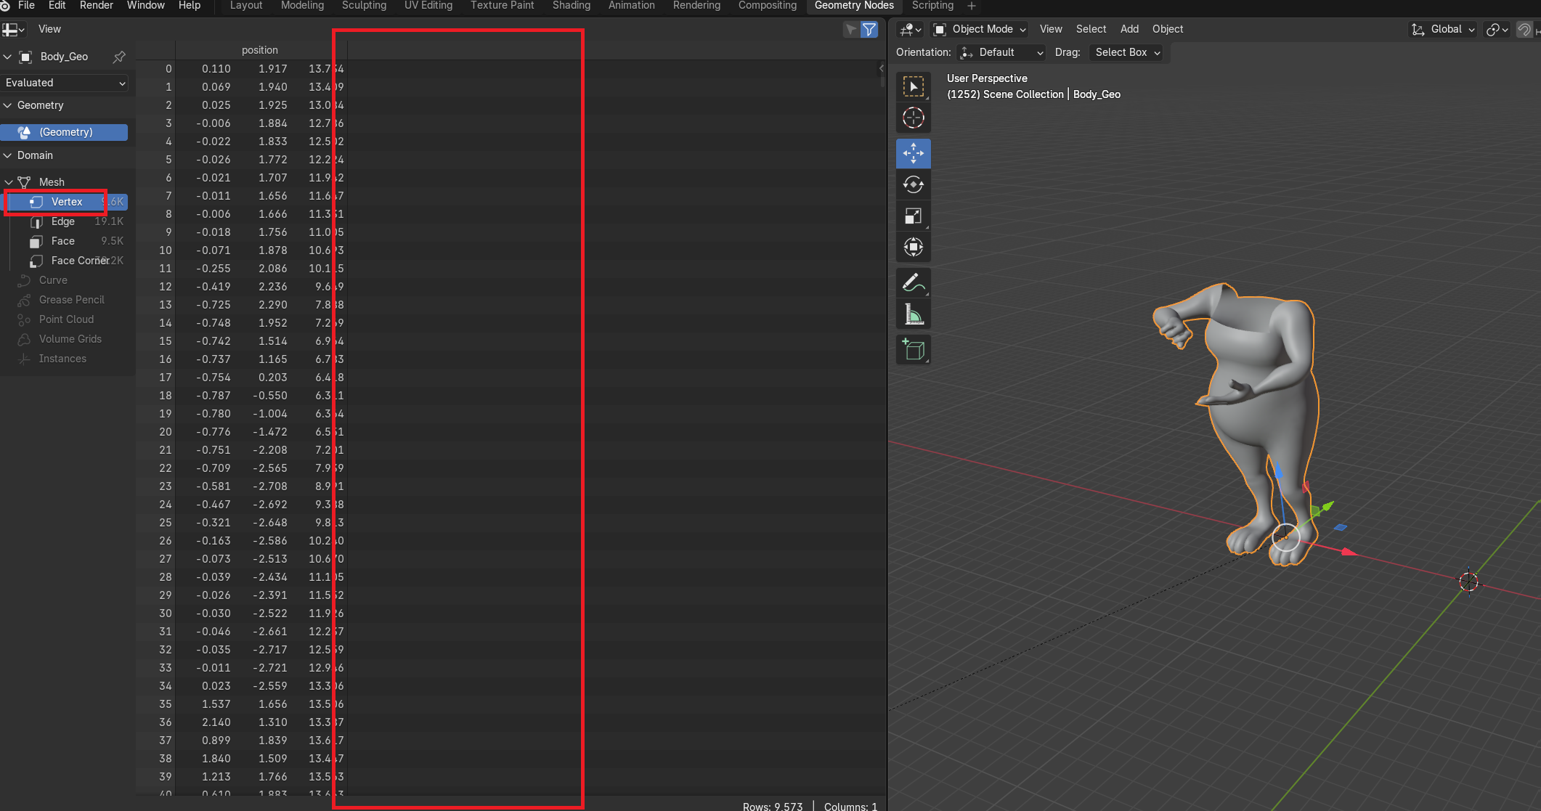The width and height of the screenshot is (1541, 811).
Task: Click the position column header
Action: tap(260, 50)
